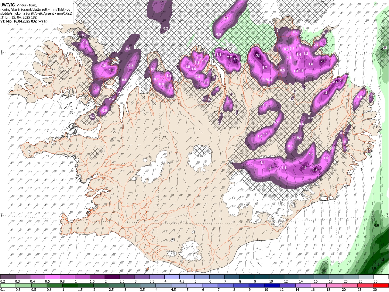Click the '2.4' snowfall value on the map
389x292 pixels.
tap(336, 82)
